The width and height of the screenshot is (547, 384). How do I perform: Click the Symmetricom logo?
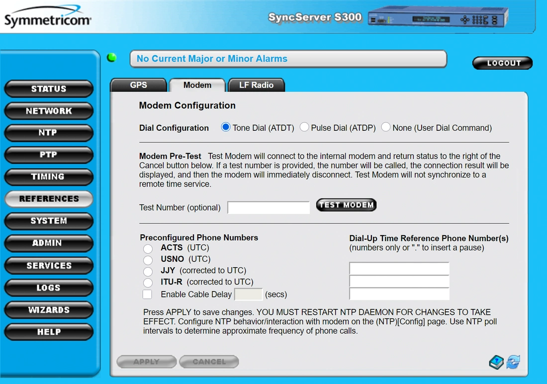click(48, 17)
